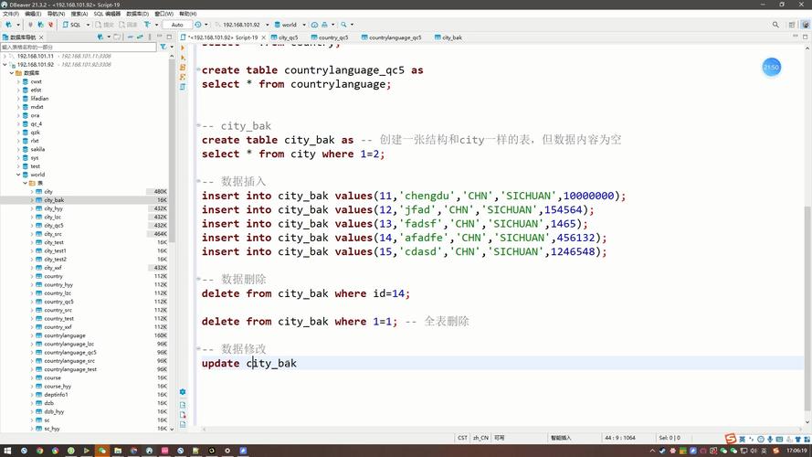Close the 数据库导航 navigator panel
The width and height of the screenshot is (812, 457).
click(41, 37)
